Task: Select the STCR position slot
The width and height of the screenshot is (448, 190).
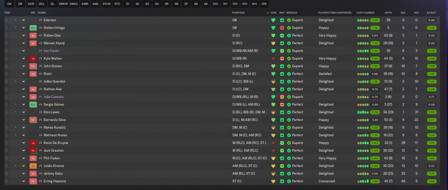Action: (x=106, y=4)
